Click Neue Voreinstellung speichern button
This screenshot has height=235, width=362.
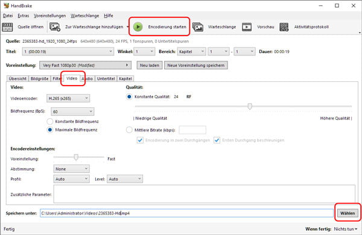(x=195, y=65)
